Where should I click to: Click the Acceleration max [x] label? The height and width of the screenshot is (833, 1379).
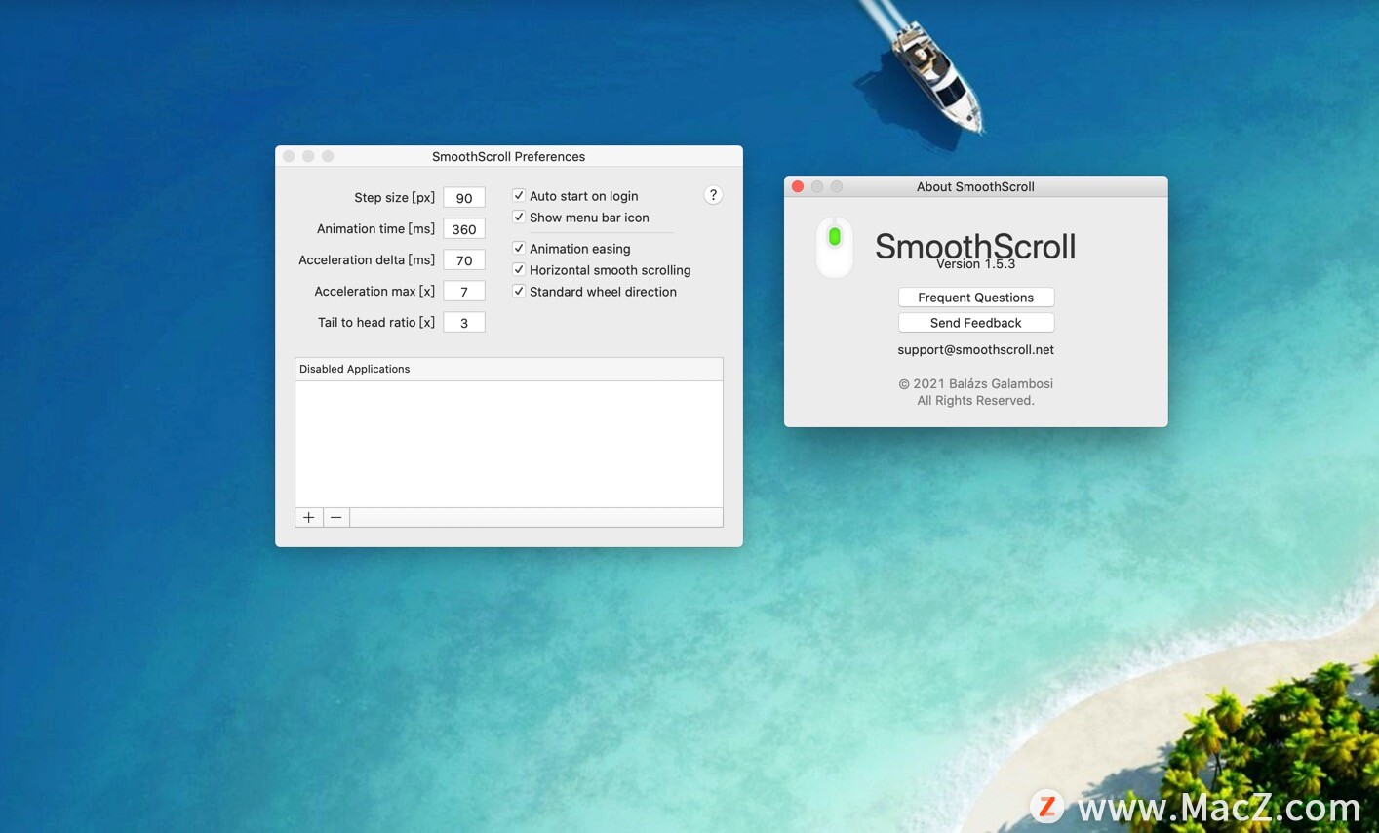(374, 291)
